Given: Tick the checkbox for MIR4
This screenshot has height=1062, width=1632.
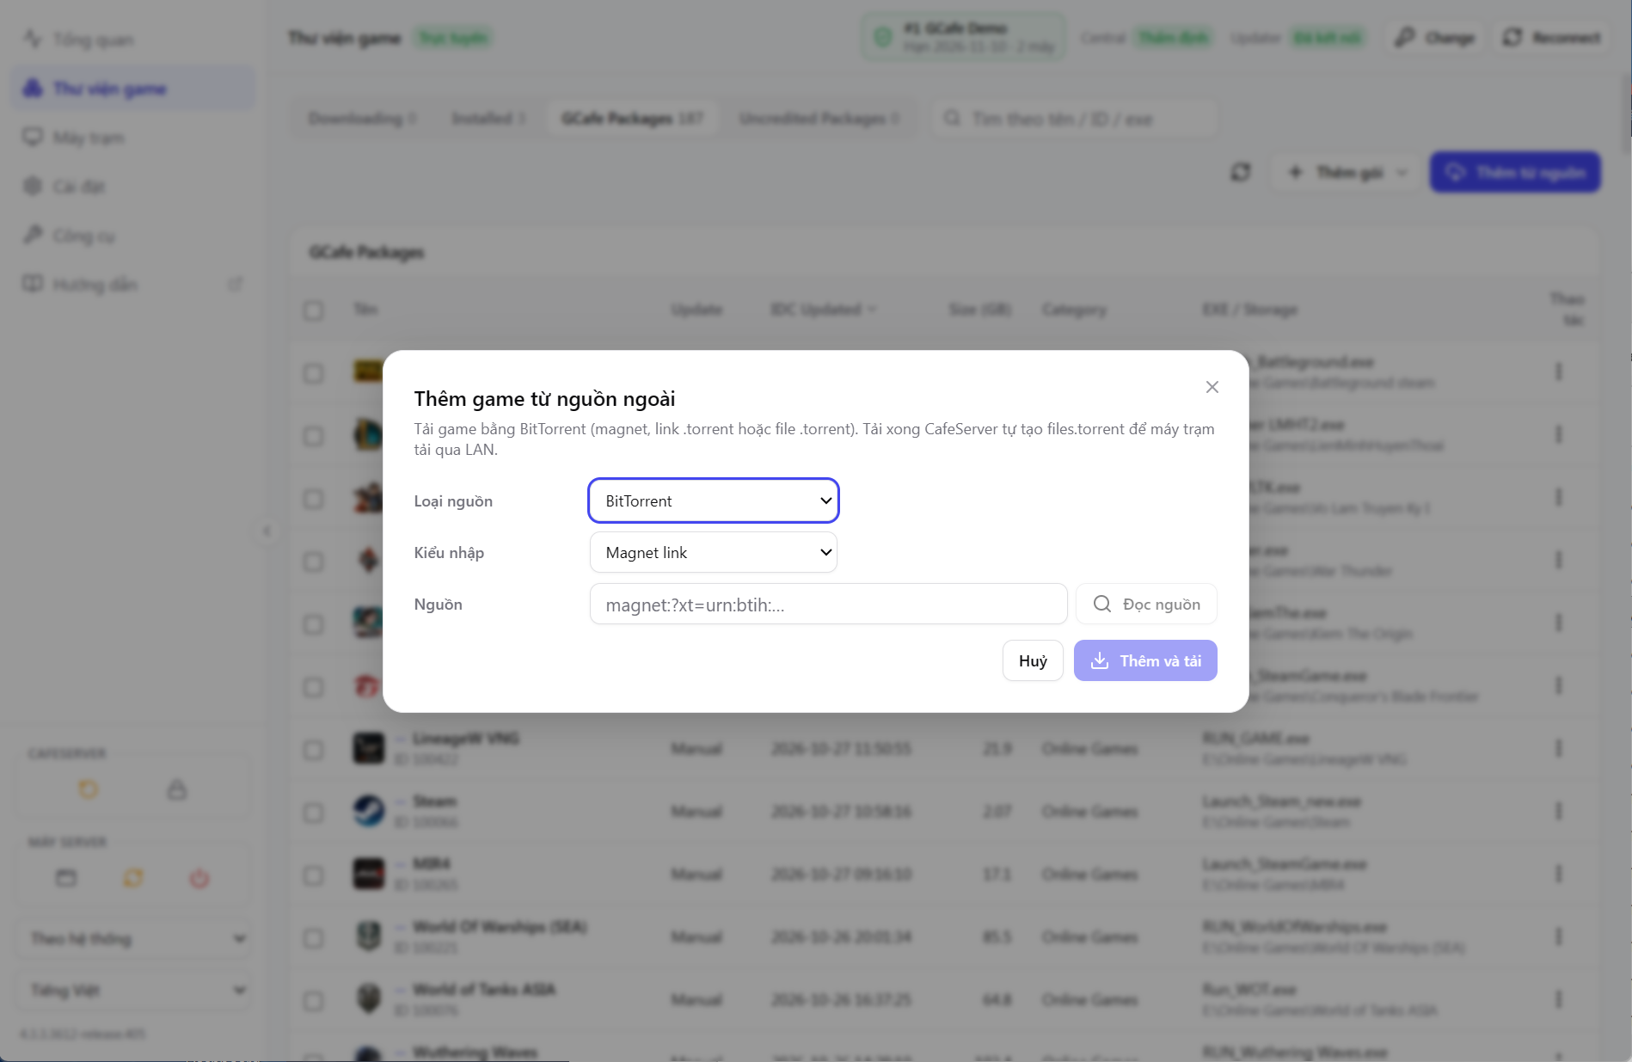Looking at the screenshot, I should [314, 875].
